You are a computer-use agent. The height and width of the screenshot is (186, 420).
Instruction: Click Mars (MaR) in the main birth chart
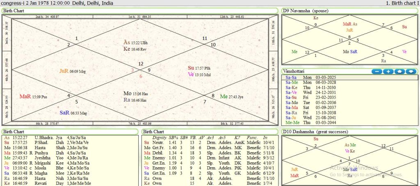click(x=25, y=97)
